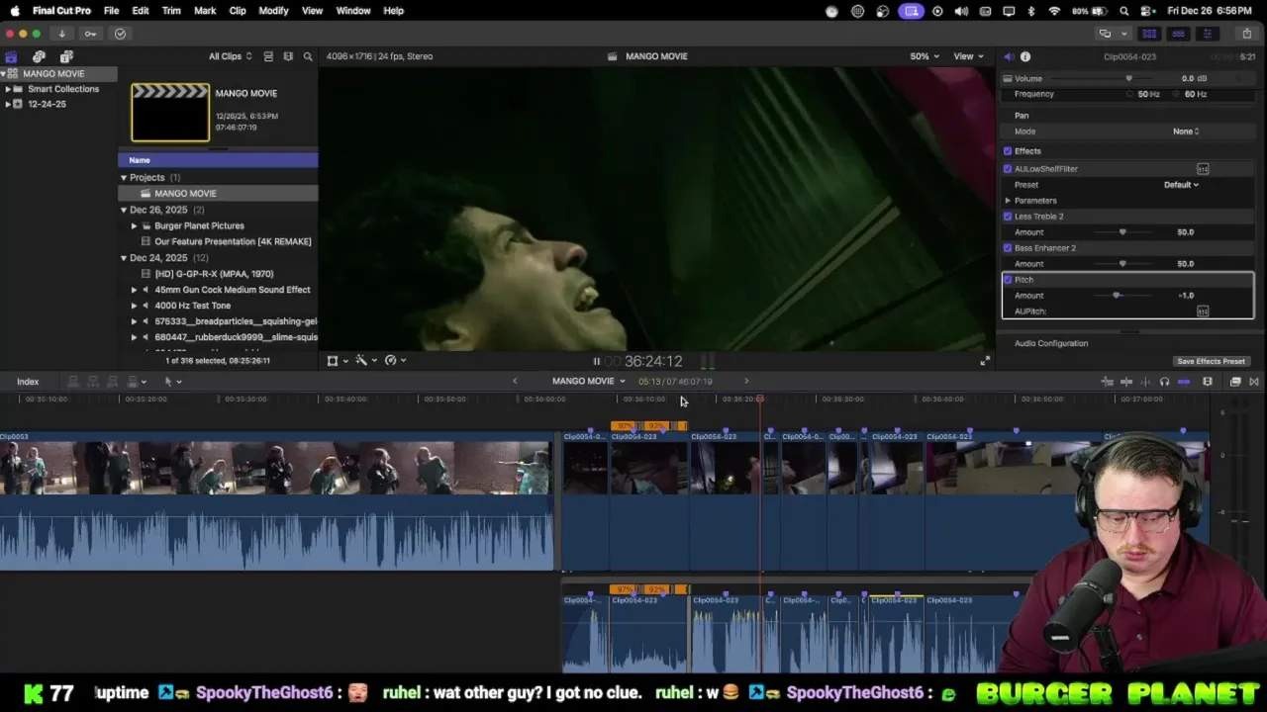Viewport: 1267px width, 712px height.
Task: Click the MANGO MOVIE project thumbnail
Action: (x=170, y=113)
